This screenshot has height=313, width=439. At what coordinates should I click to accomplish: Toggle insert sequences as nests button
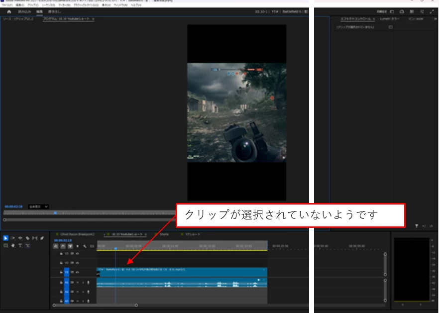(56, 246)
